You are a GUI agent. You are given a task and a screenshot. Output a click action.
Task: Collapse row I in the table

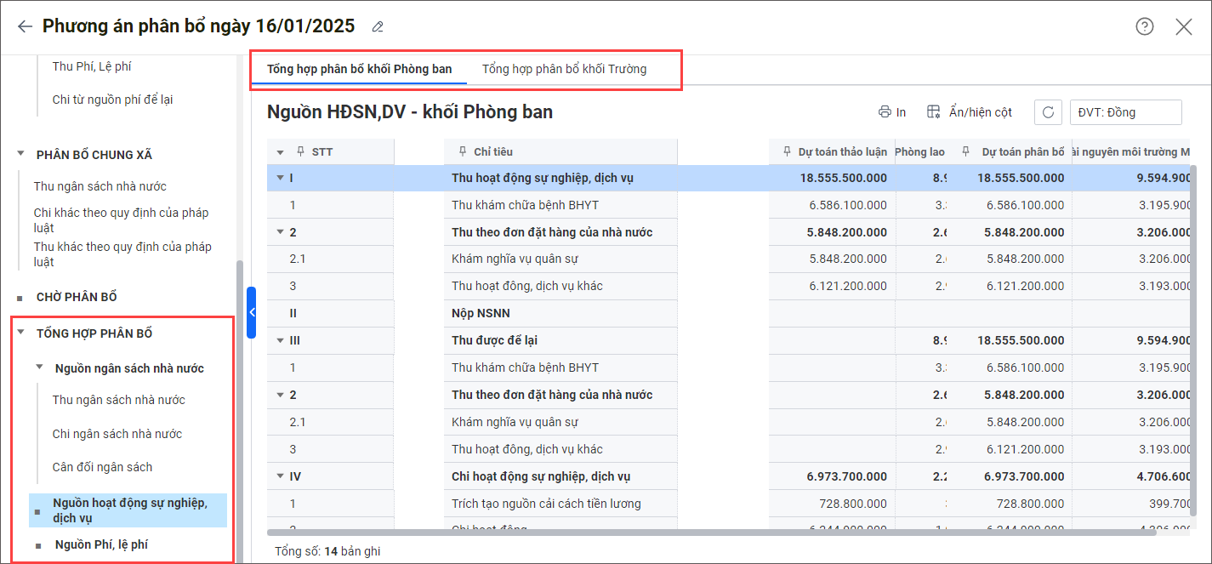(280, 178)
